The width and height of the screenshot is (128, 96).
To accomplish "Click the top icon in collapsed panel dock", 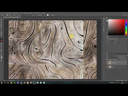I will 104,18.
